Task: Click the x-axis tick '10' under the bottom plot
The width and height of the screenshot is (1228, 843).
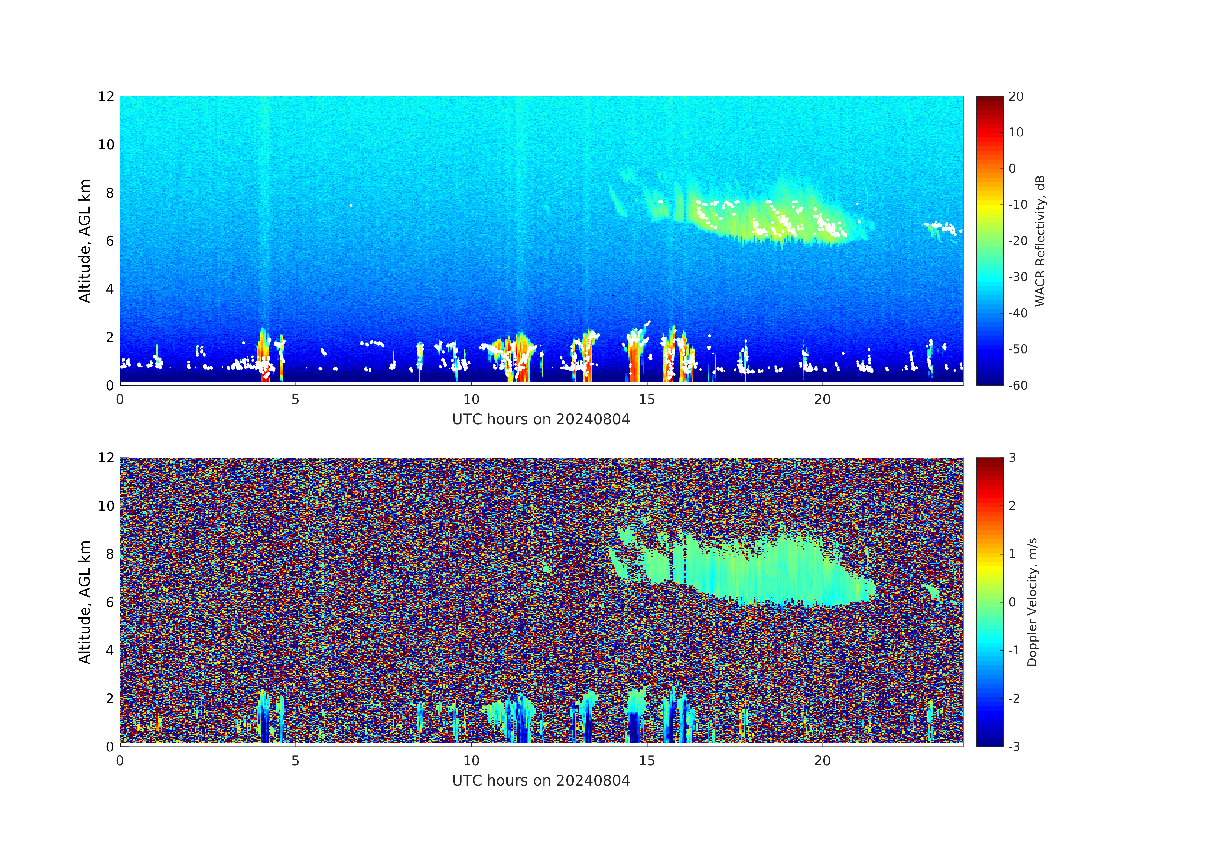Action: tap(471, 760)
